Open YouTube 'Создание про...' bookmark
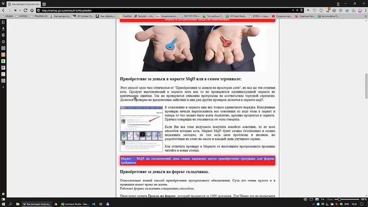The image size is (368, 207). 282,16
